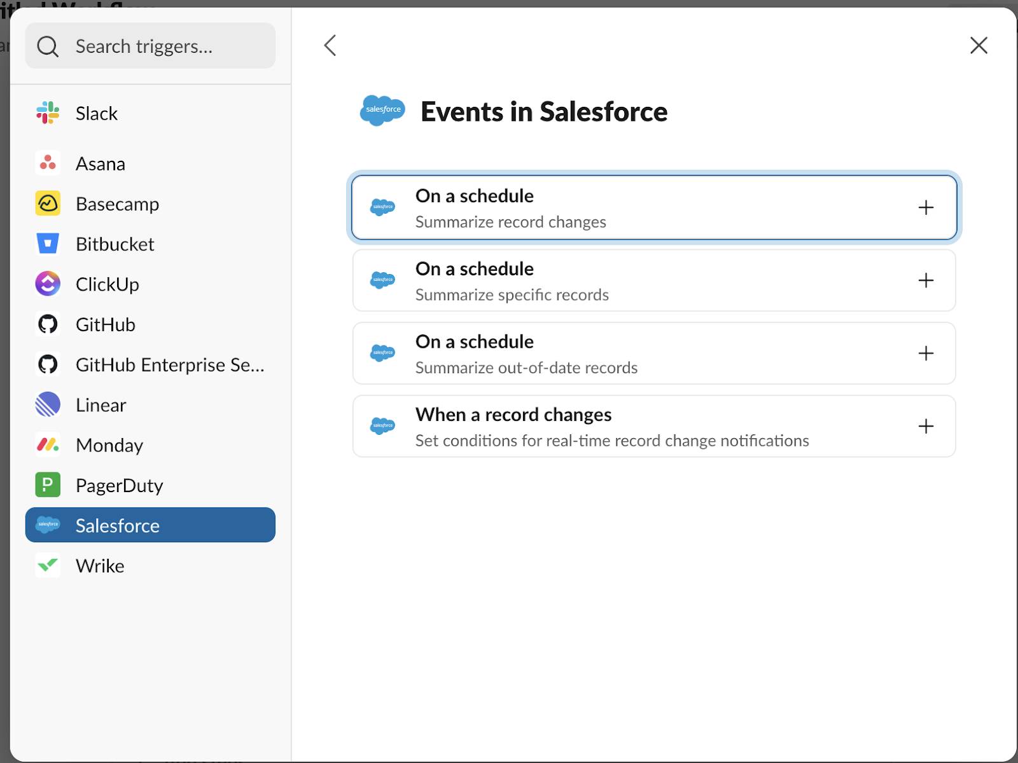Close the trigger dialog with X
1018x763 pixels.
pos(979,45)
